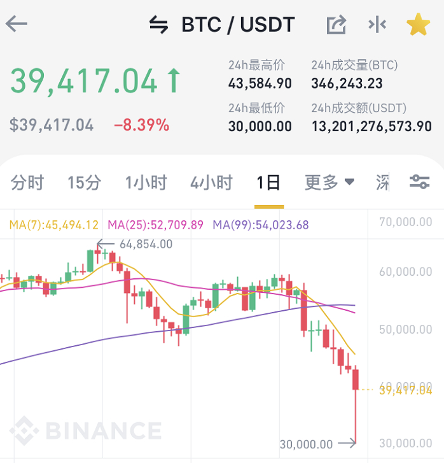The image size is (444, 463).
Task: Tap the MA(99) indicator label
Action: 260,225
